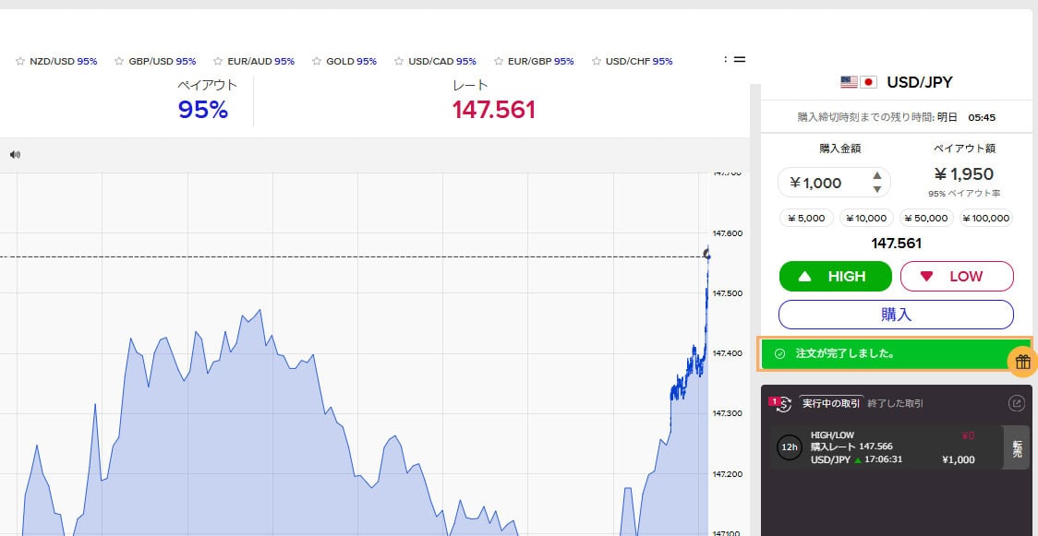Screen dimensions: 1038x536
Task: Mute chart sound with the speaker icon
Action: 15,155
